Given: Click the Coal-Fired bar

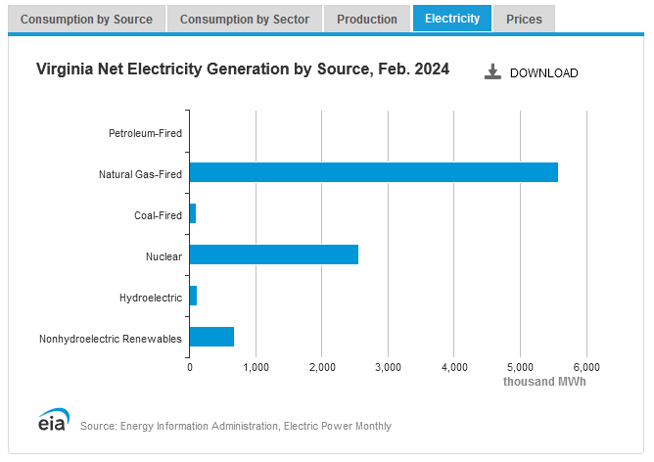Looking at the screenshot, I should 193,213.
